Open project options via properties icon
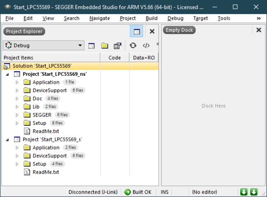Screen dimensions: 267x197 coord(117,46)
